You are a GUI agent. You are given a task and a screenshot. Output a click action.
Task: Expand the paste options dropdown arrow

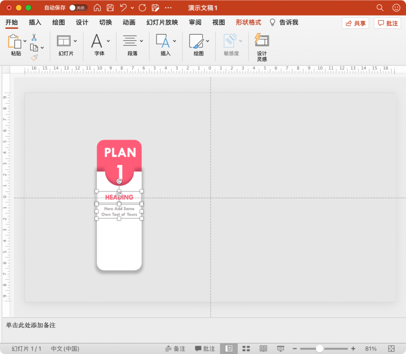pos(25,41)
